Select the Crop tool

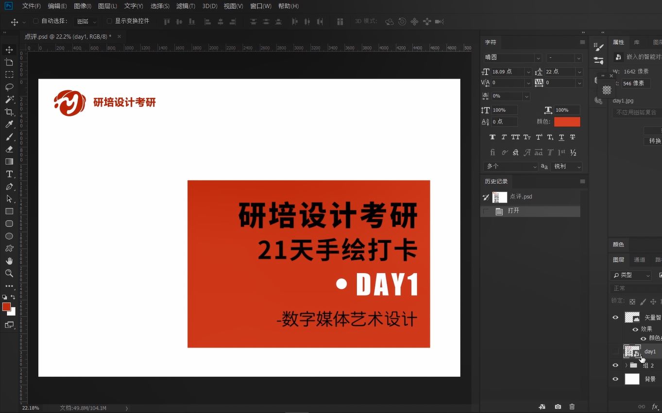tap(9, 112)
